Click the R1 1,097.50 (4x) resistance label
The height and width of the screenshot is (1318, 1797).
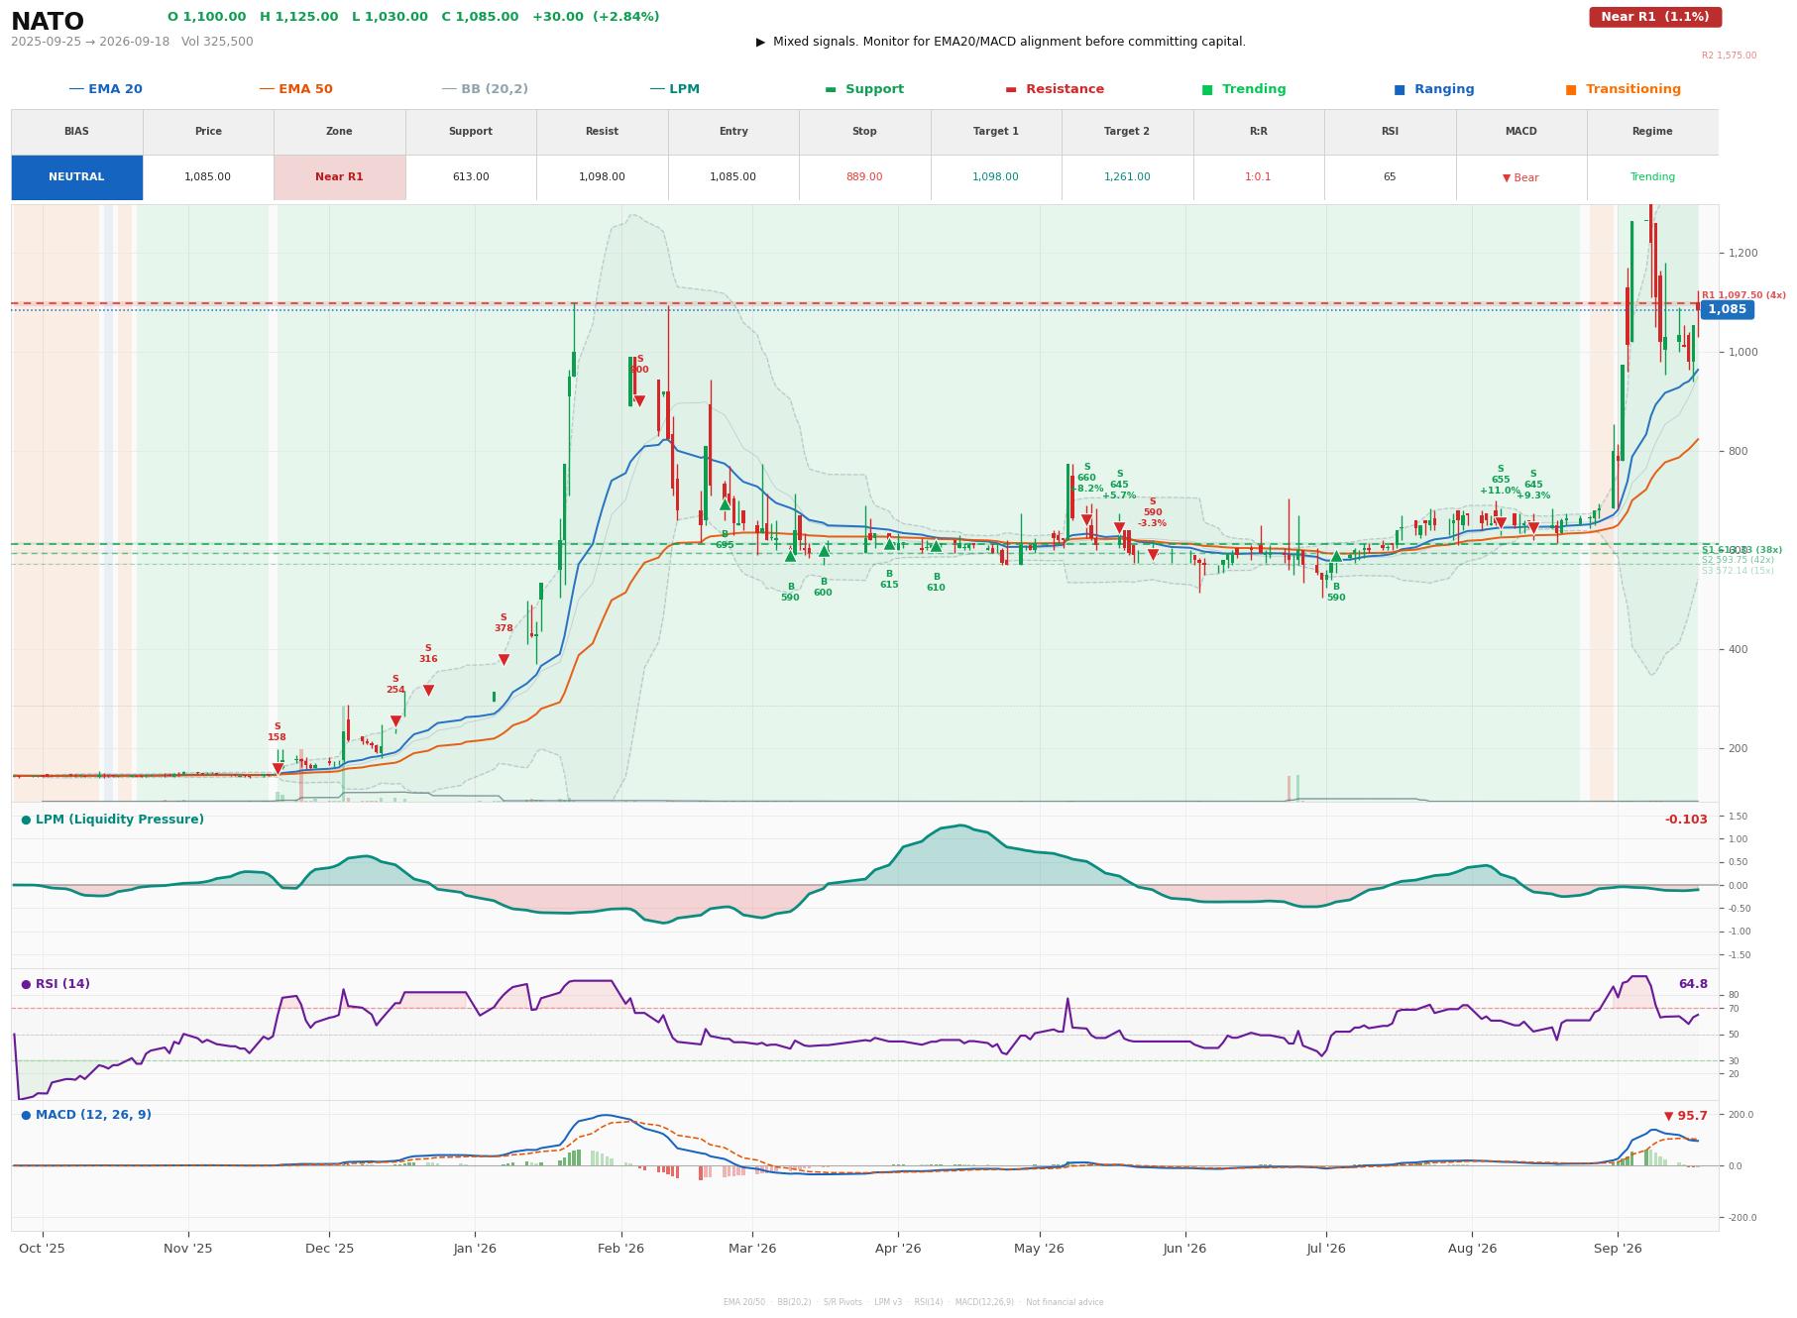click(x=1743, y=295)
